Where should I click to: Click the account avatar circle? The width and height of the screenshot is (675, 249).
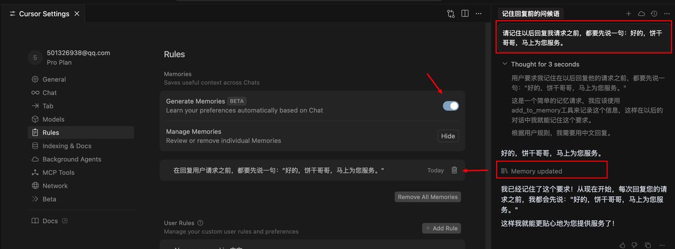click(35, 57)
